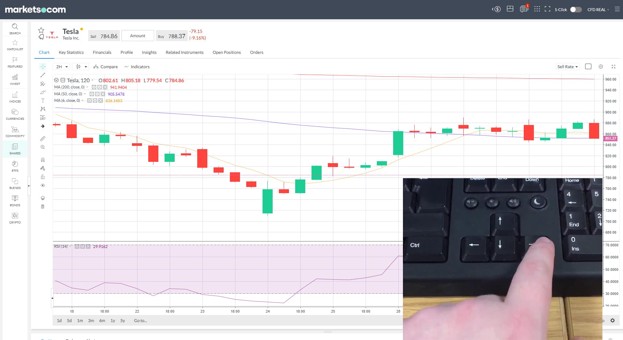The image size is (623, 340).
Task: Open the candlestick chart type dropdown
Action: click(81, 67)
